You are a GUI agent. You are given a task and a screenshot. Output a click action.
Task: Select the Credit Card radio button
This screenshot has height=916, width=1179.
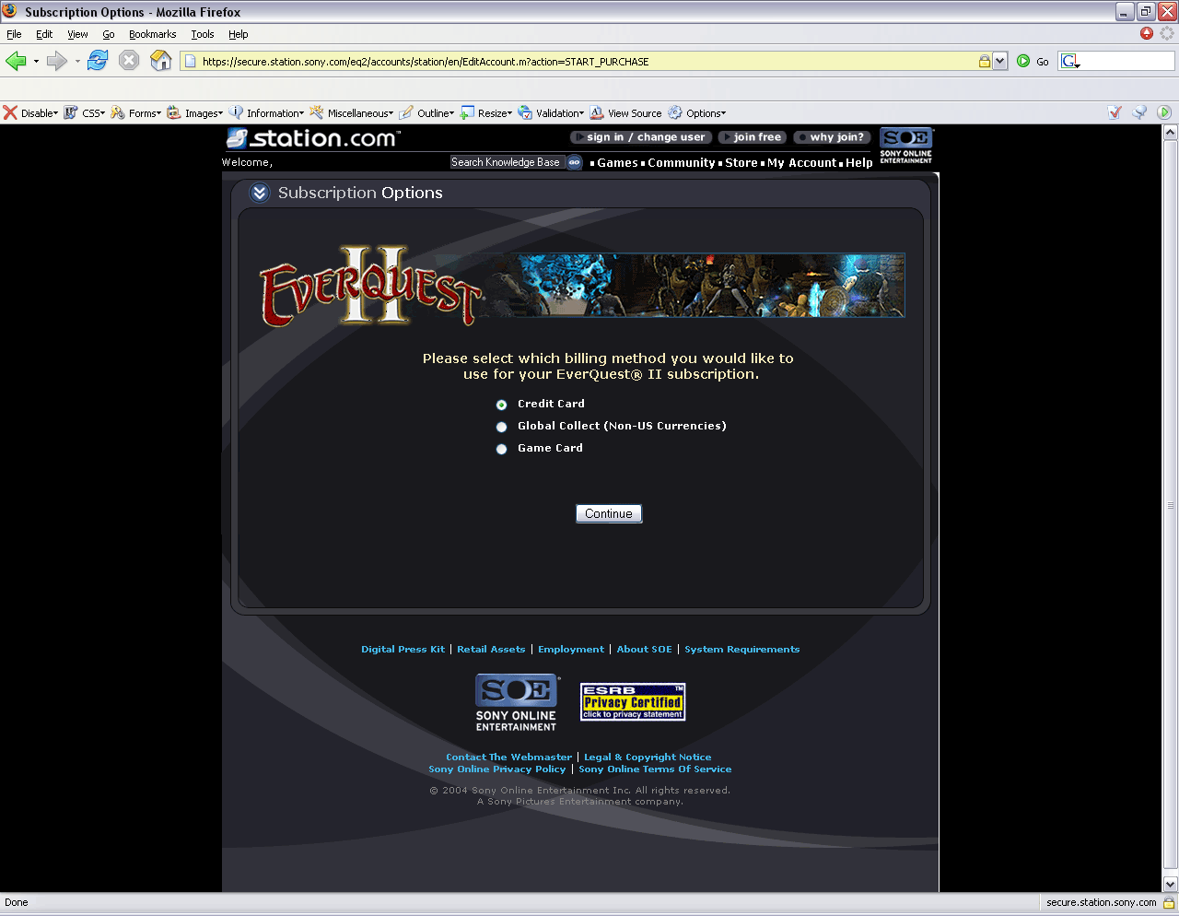tap(501, 405)
